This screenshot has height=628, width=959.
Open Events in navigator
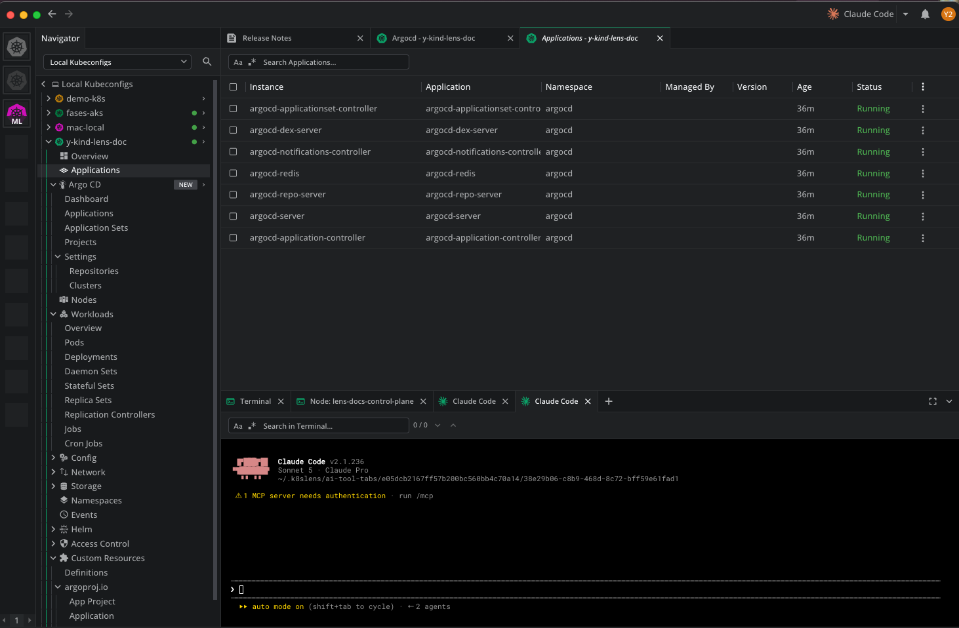coord(84,515)
